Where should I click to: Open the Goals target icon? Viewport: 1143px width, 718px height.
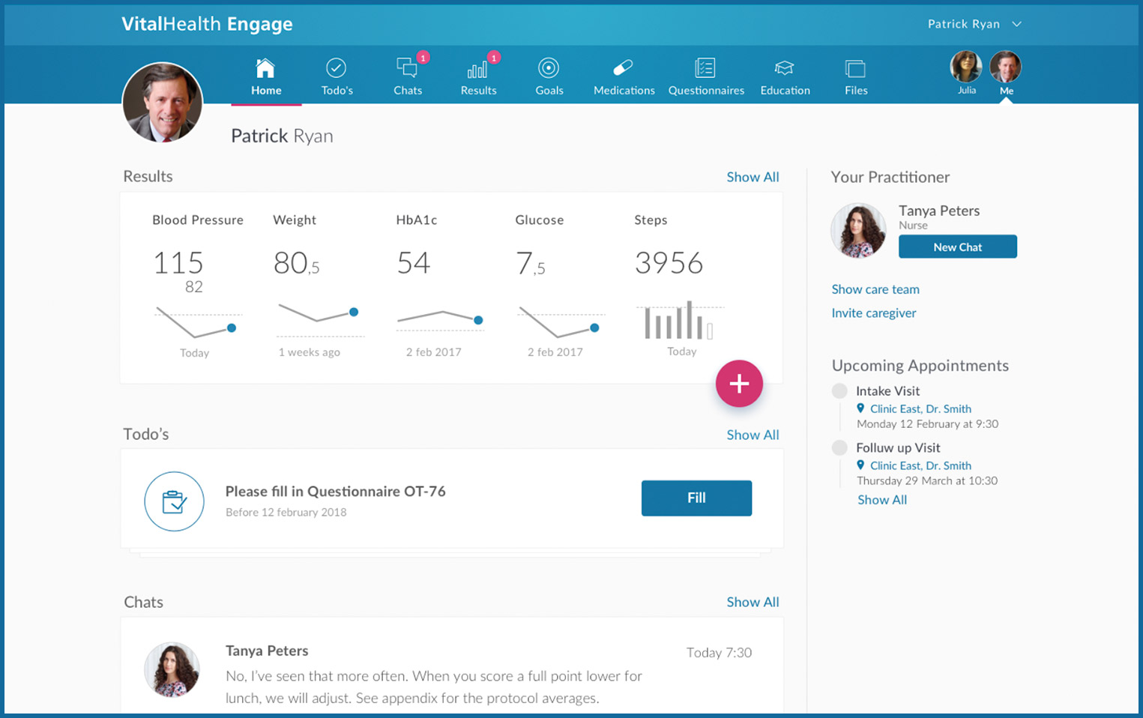(549, 68)
